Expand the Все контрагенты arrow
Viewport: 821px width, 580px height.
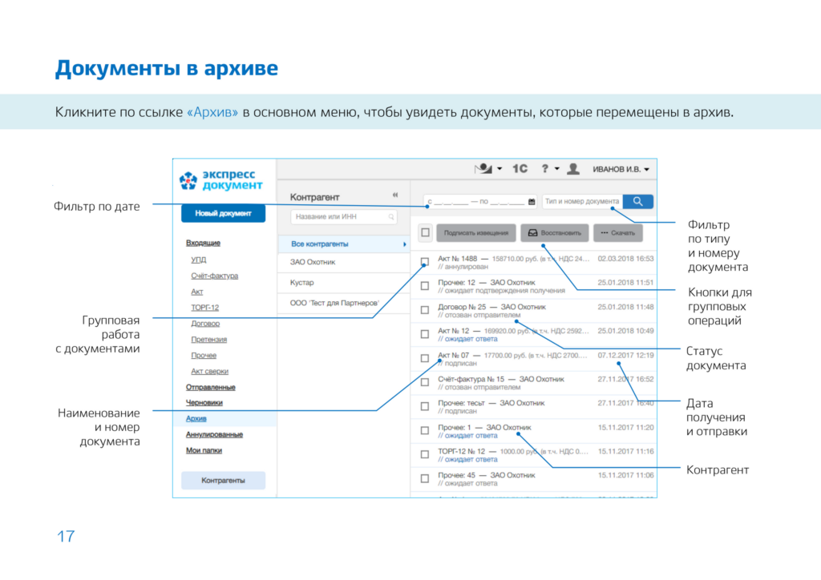[x=405, y=244]
